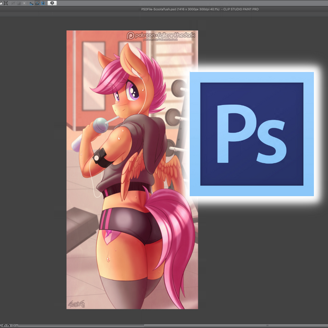Rotate canvas left using bottom bar icon
328x328 pixels.
point(4,326)
